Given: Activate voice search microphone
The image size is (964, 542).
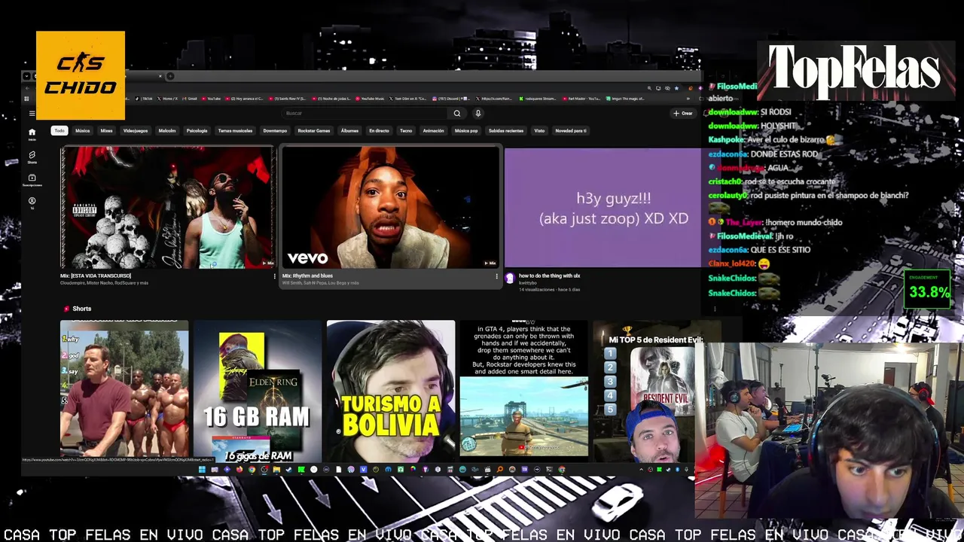Looking at the screenshot, I should [477, 113].
